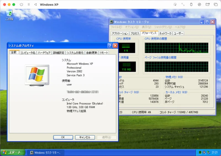Image resolution: width=221 pixels, height=156 pixels.
Task: Open the ファイル menu in Task Manager
Action: (116, 27)
